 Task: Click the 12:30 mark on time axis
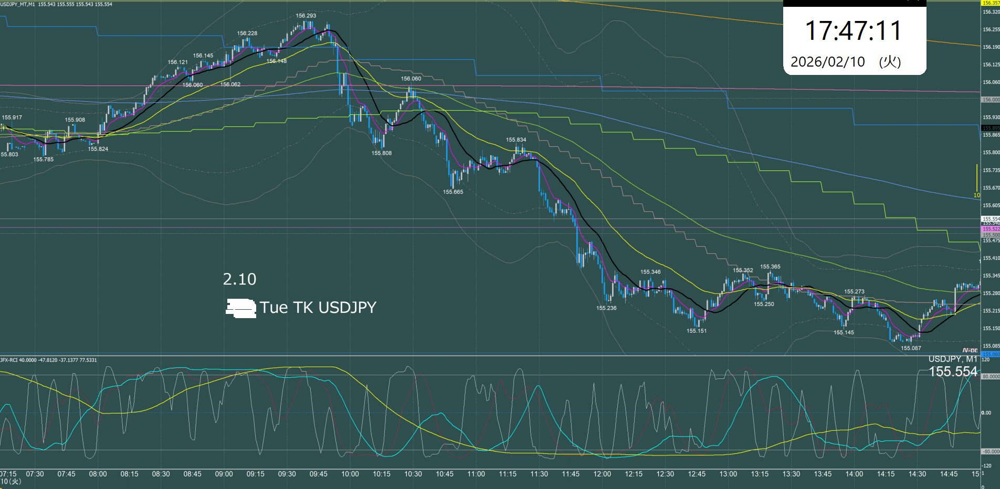[x=665, y=474]
